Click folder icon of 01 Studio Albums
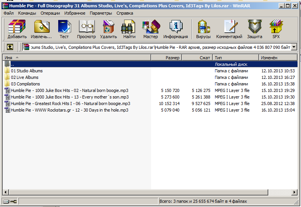This screenshot has height=207, width=301. click(7, 71)
